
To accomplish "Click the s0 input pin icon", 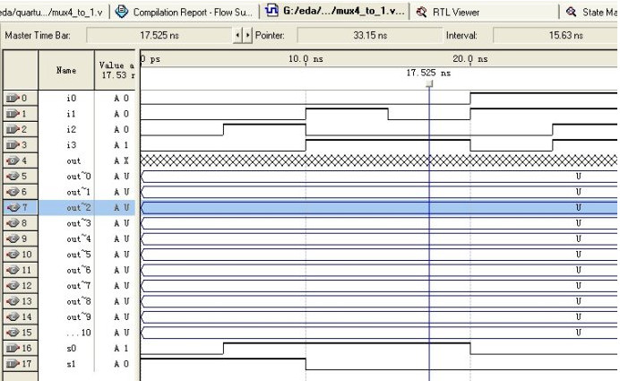I will point(13,348).
